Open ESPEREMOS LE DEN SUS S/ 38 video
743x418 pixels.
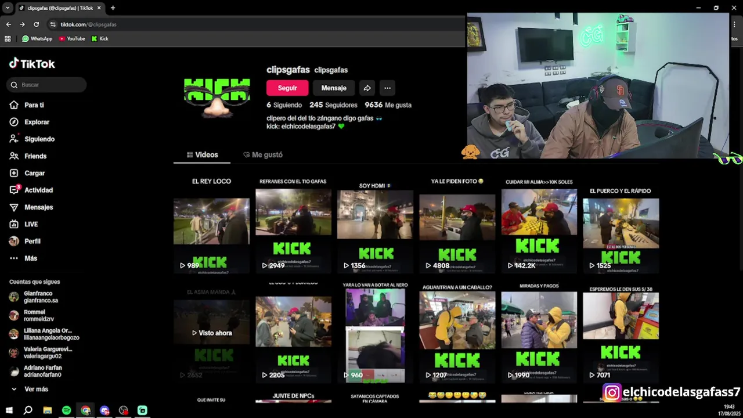coord(621,333)
